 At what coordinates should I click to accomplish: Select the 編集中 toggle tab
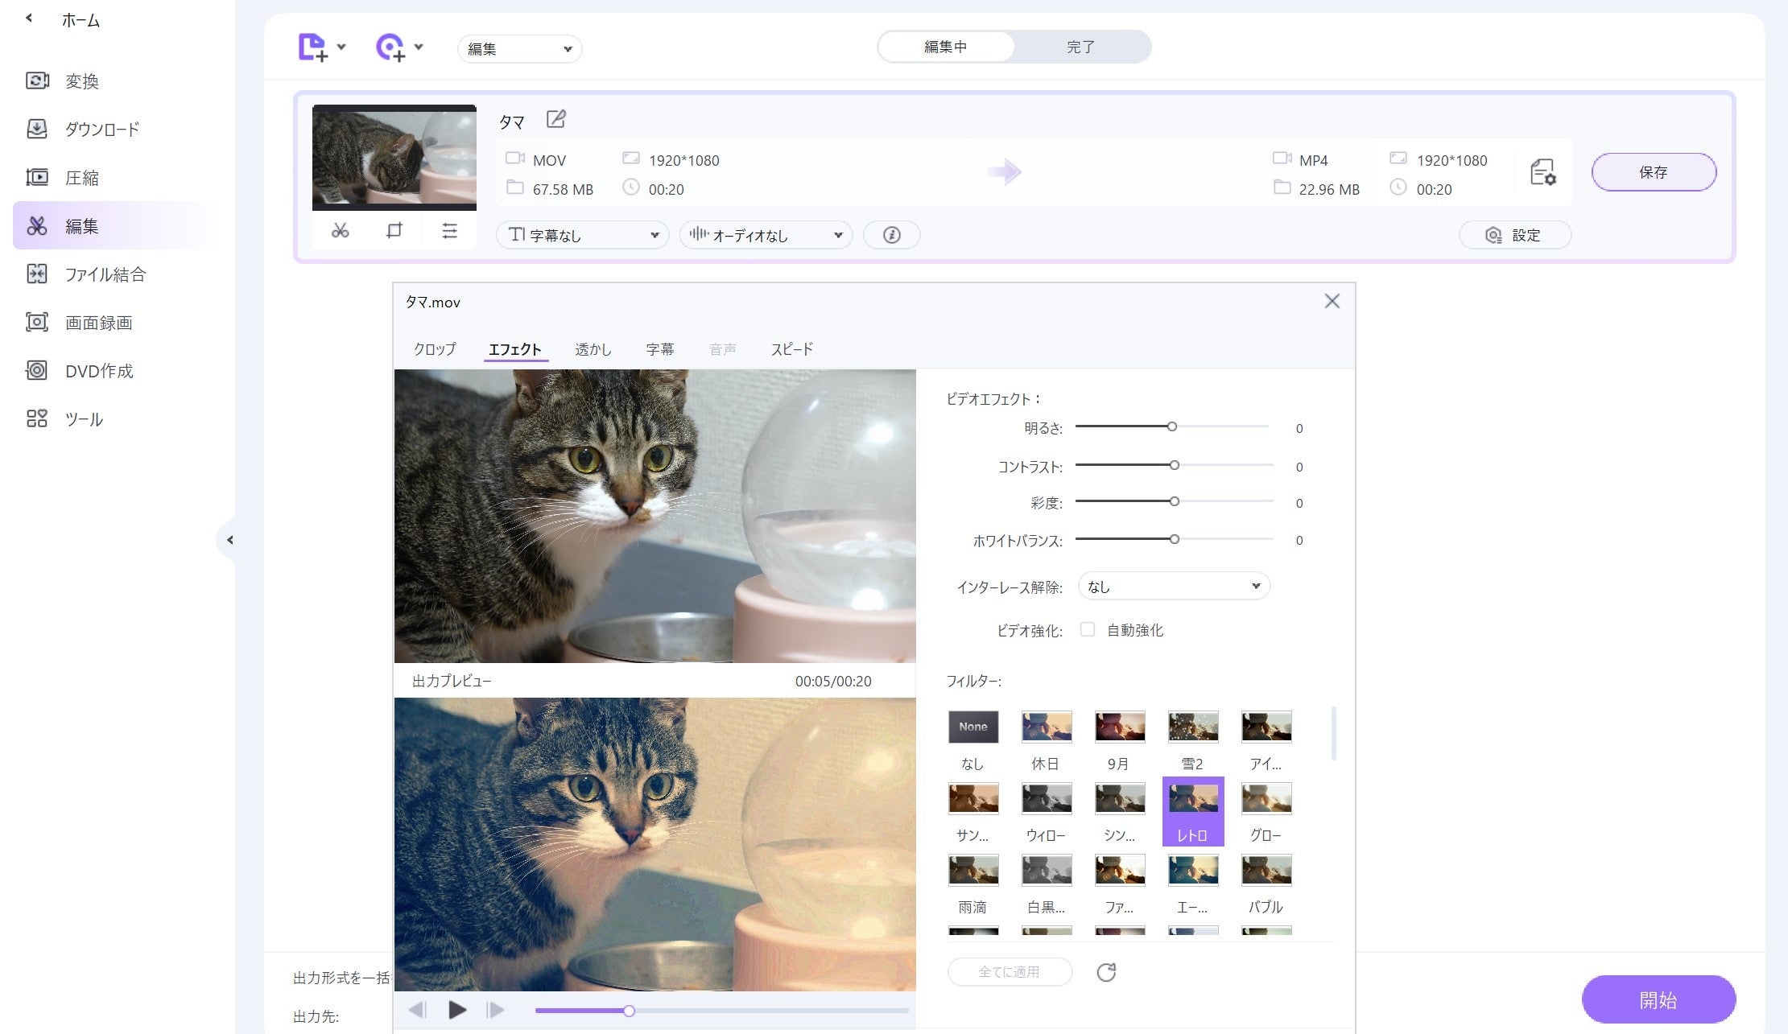click(x=945, y=47)
